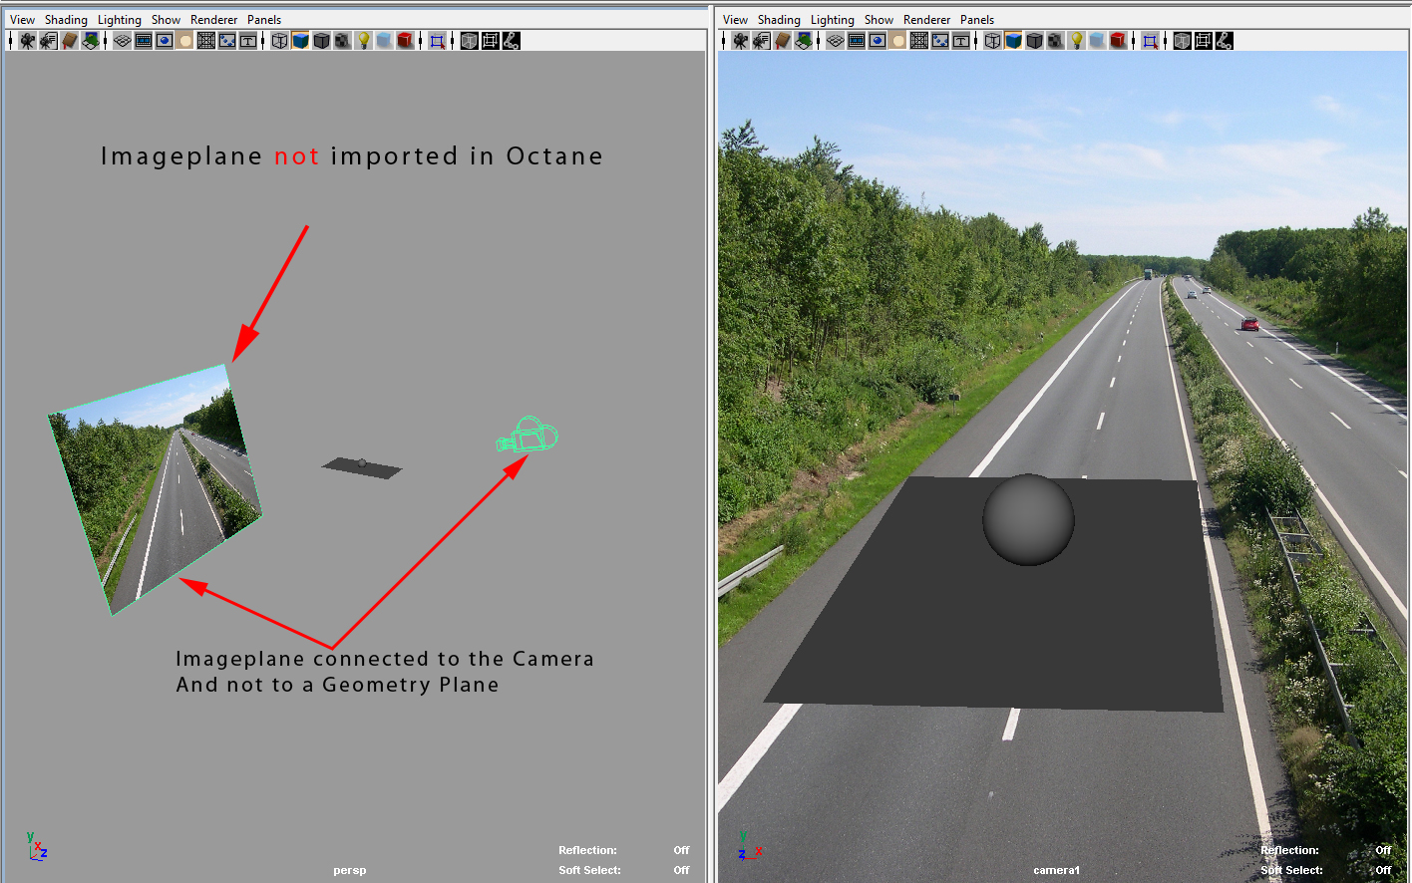Toggle X-Ray mode in camera1 panel
This screenshot has height=883, width=1412.
[1183, 41]
